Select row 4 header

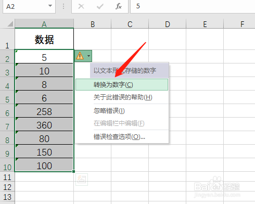coord(7,84)
